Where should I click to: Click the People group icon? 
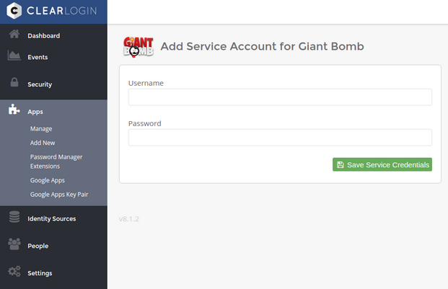(14, 244)
